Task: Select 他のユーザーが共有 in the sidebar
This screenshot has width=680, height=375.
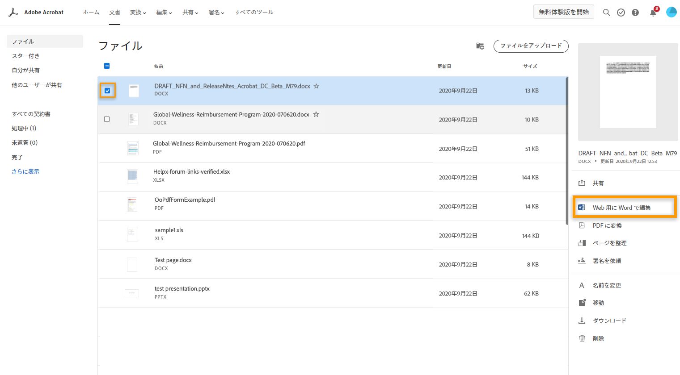Action: coord(37,85)
